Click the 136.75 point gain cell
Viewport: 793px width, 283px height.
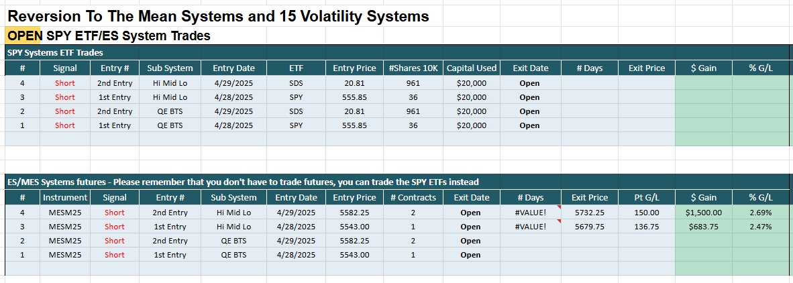(x=645, y=227)
